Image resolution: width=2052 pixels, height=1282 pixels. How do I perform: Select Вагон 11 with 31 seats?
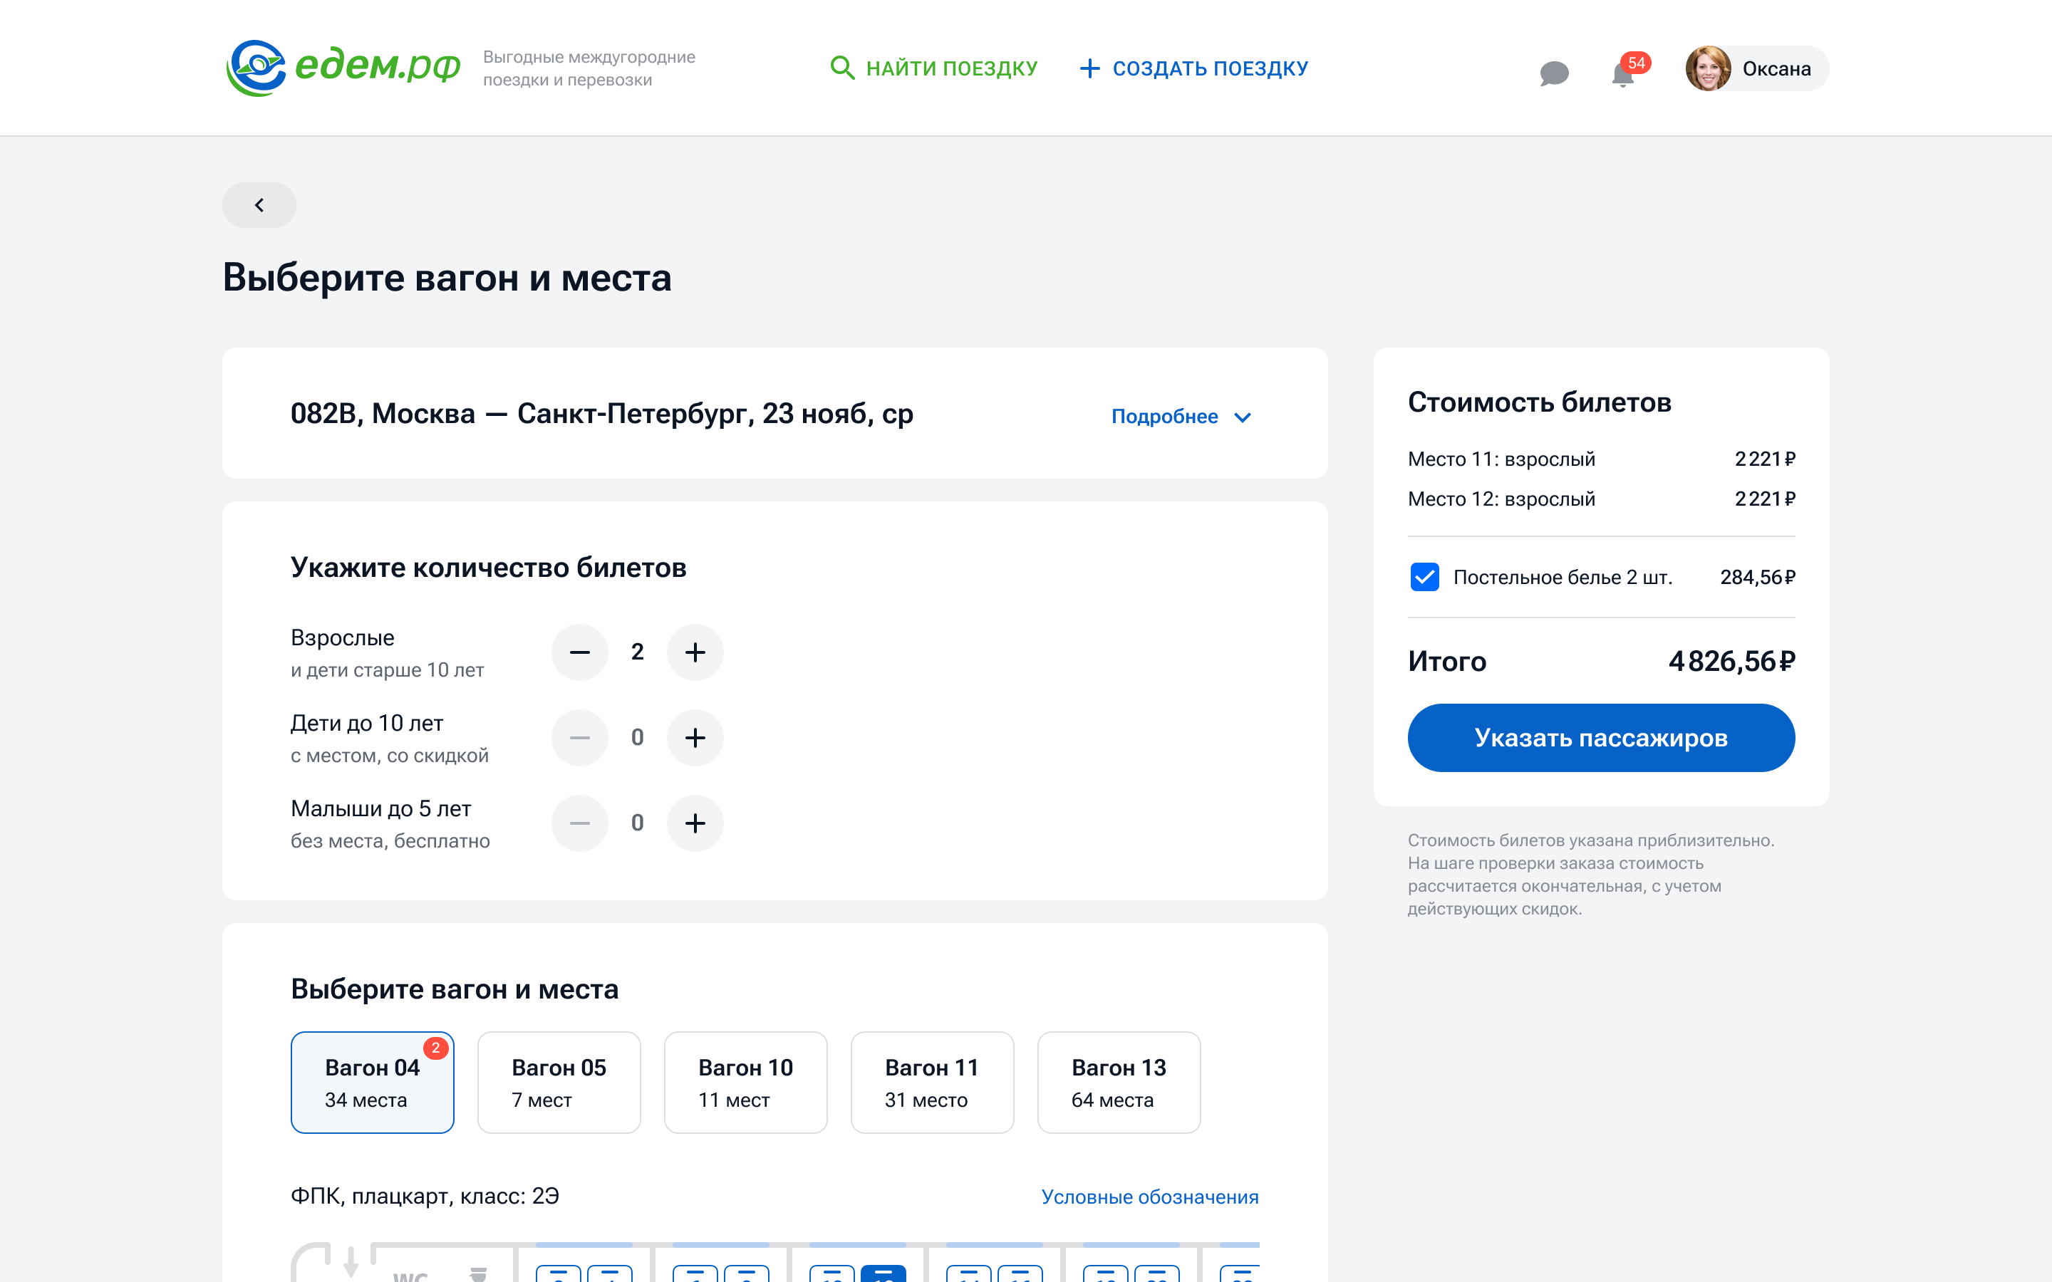pos(932,1082)
